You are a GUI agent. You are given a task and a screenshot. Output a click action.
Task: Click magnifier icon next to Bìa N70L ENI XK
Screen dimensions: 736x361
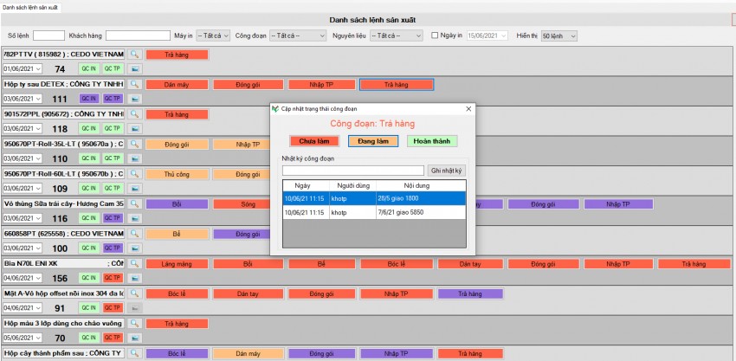(135, 263)
